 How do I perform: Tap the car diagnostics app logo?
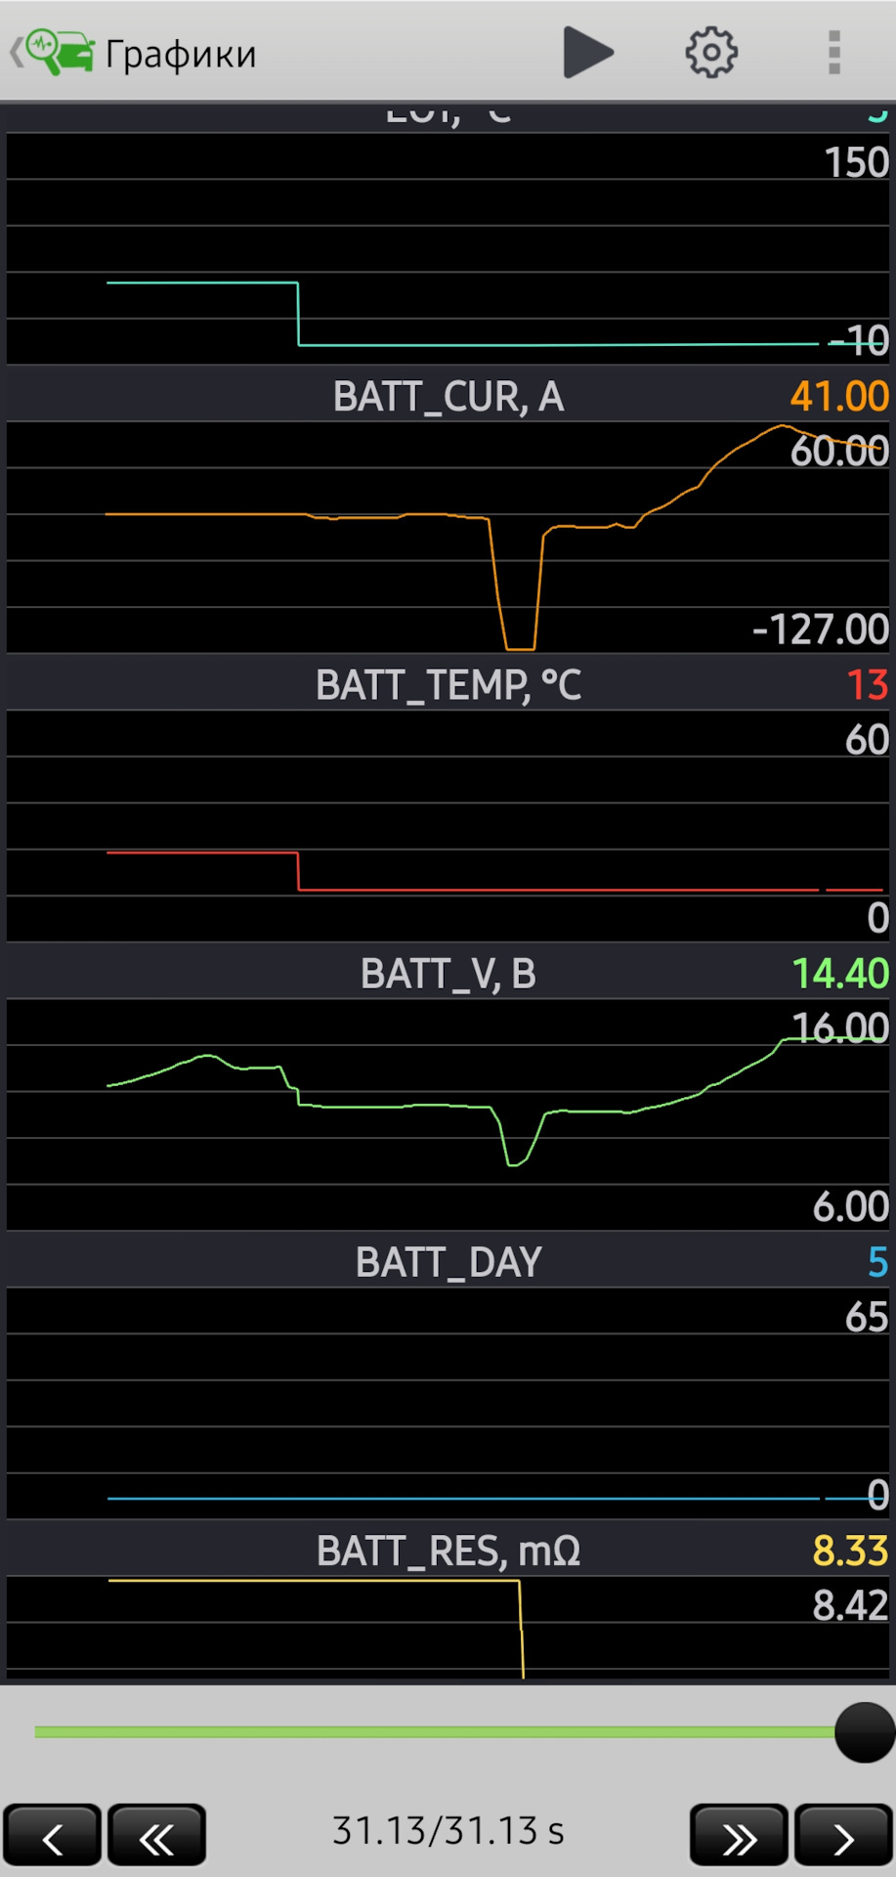click(59, 53)
